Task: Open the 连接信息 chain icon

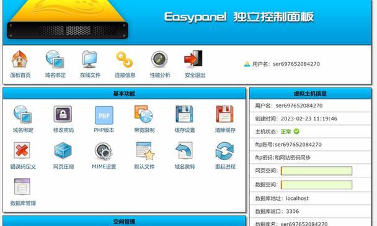Action: coord(125,59)
